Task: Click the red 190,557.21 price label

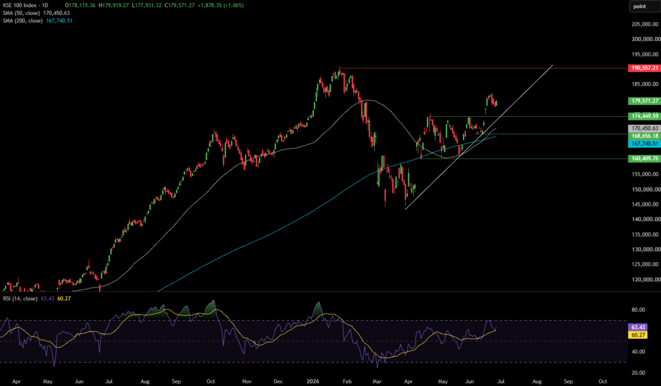Action: pos(643,68)
